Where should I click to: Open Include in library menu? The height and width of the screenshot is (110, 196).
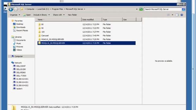(x=42, y=15)
